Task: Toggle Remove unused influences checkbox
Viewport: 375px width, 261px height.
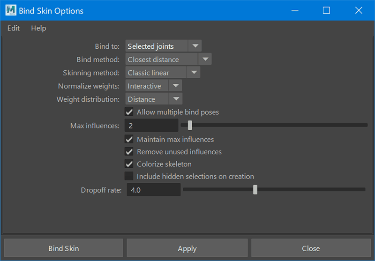Action: (129, 151)
